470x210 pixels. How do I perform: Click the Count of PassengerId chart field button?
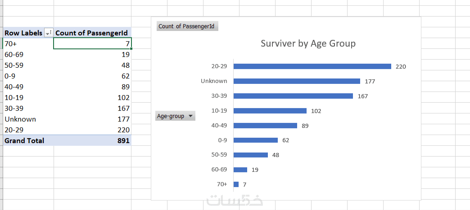[186, 26]
